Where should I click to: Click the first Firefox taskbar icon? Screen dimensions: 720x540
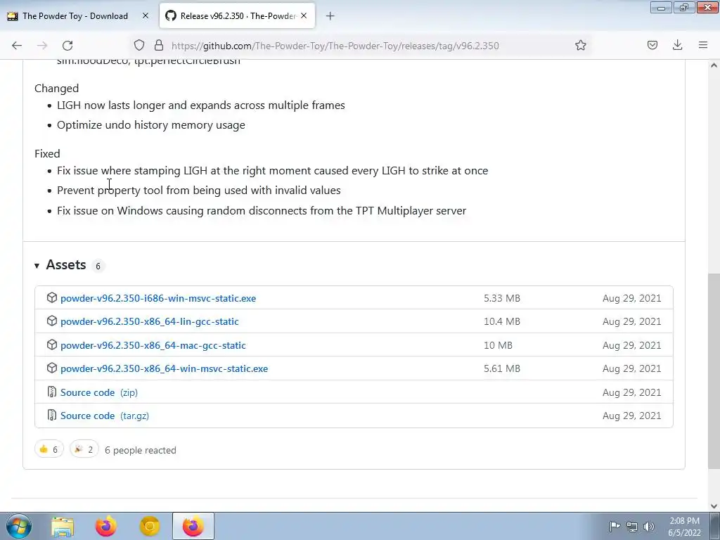[x=105, y=526]
